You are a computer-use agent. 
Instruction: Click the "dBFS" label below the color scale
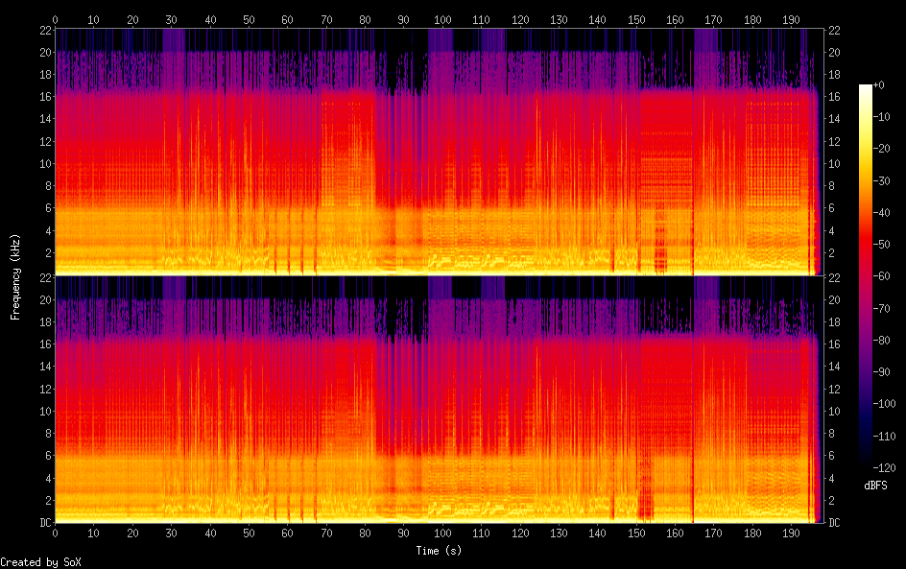(x=875, y=486)
